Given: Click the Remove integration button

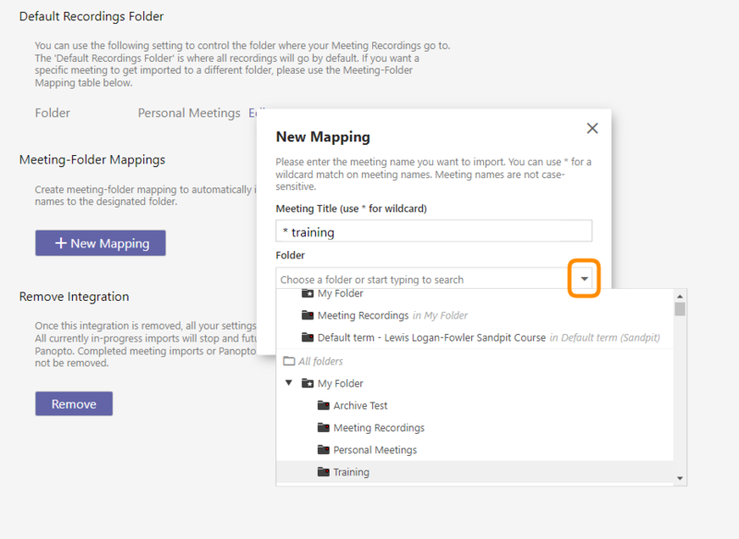Looking at the screenshot, I should click(74, 404).
